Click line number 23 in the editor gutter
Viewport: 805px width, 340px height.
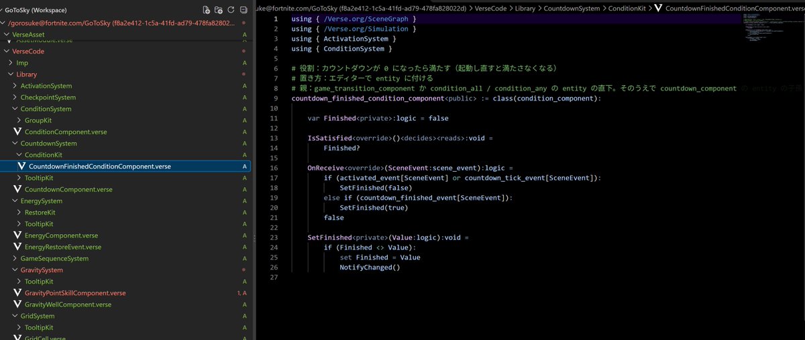point(274,237)
